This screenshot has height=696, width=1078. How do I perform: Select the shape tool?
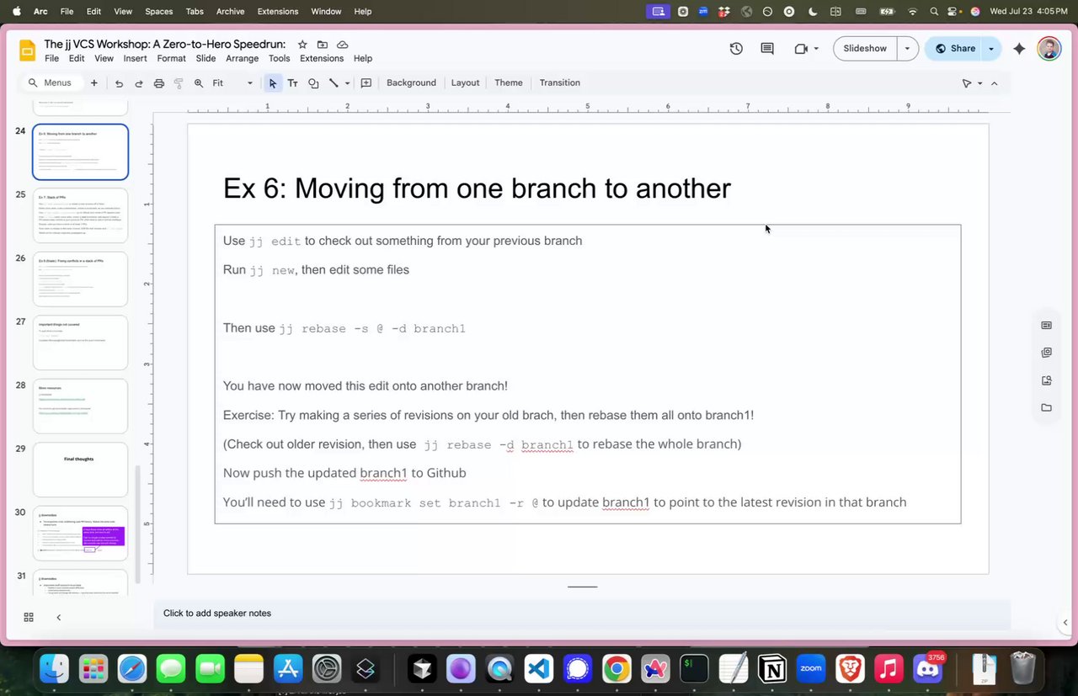[x=313, y=83]
